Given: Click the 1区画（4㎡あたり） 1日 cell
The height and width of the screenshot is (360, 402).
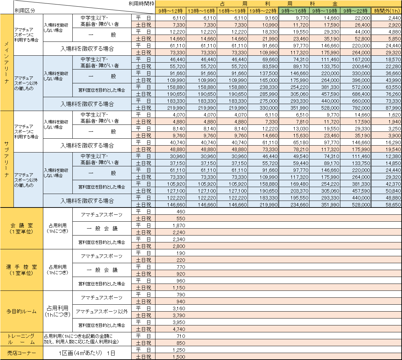Looking at the screenshot, I should pyautogui.click(x=87, y=353).
